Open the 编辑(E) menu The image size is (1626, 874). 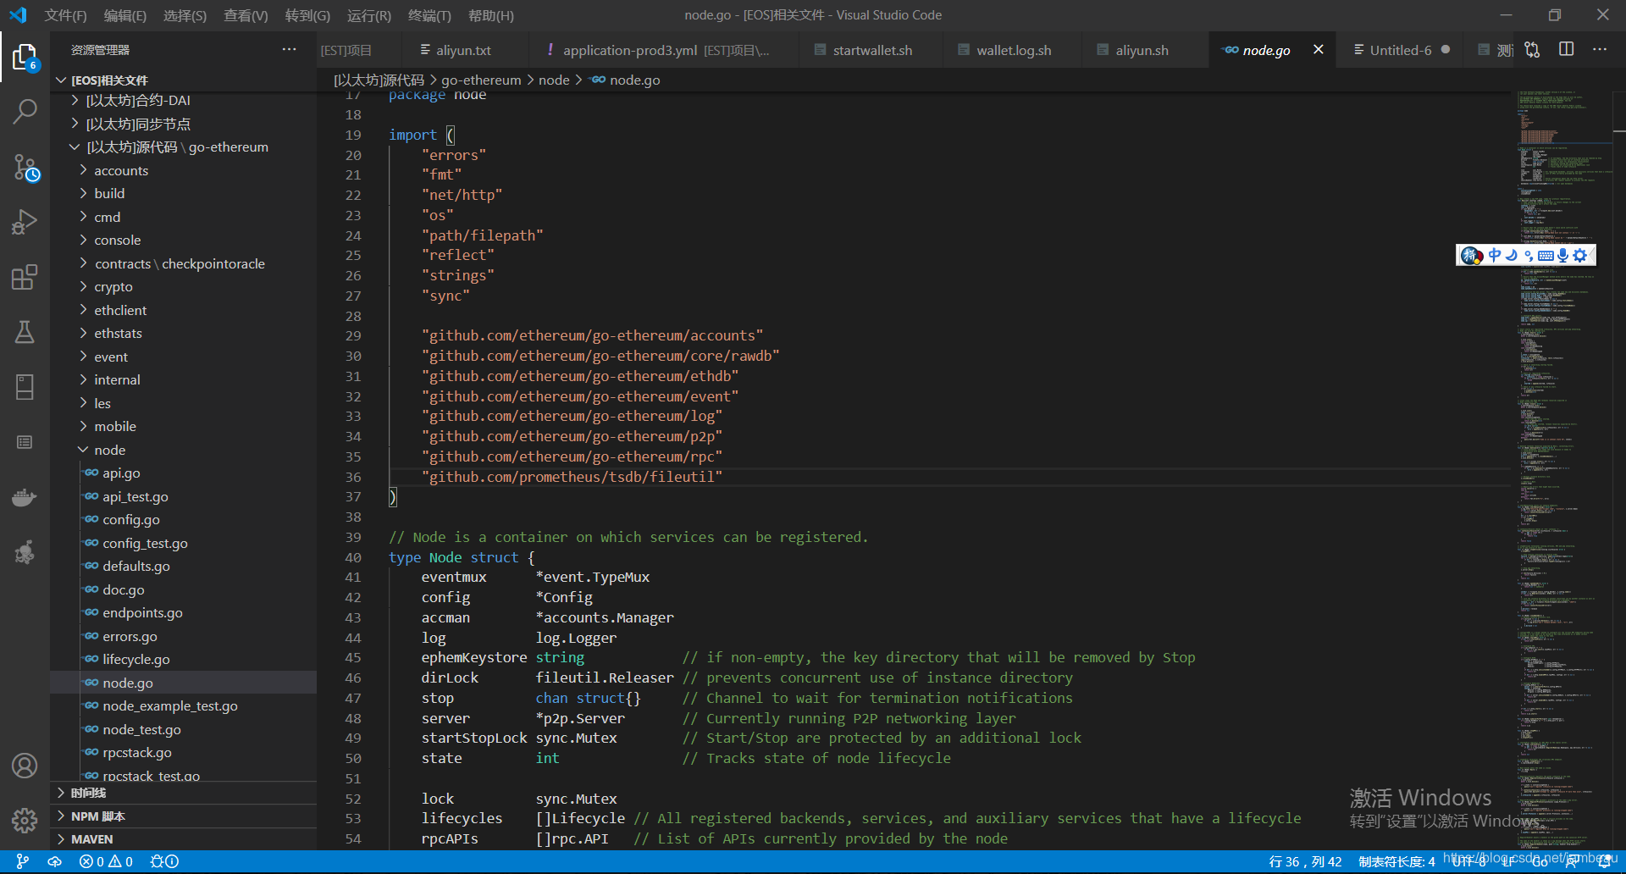click(x=124, y=15)
